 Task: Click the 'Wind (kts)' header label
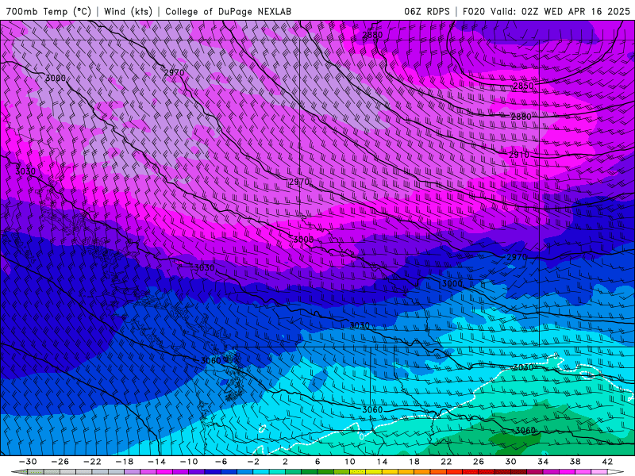pyautogui.click(x=128, y=11)
